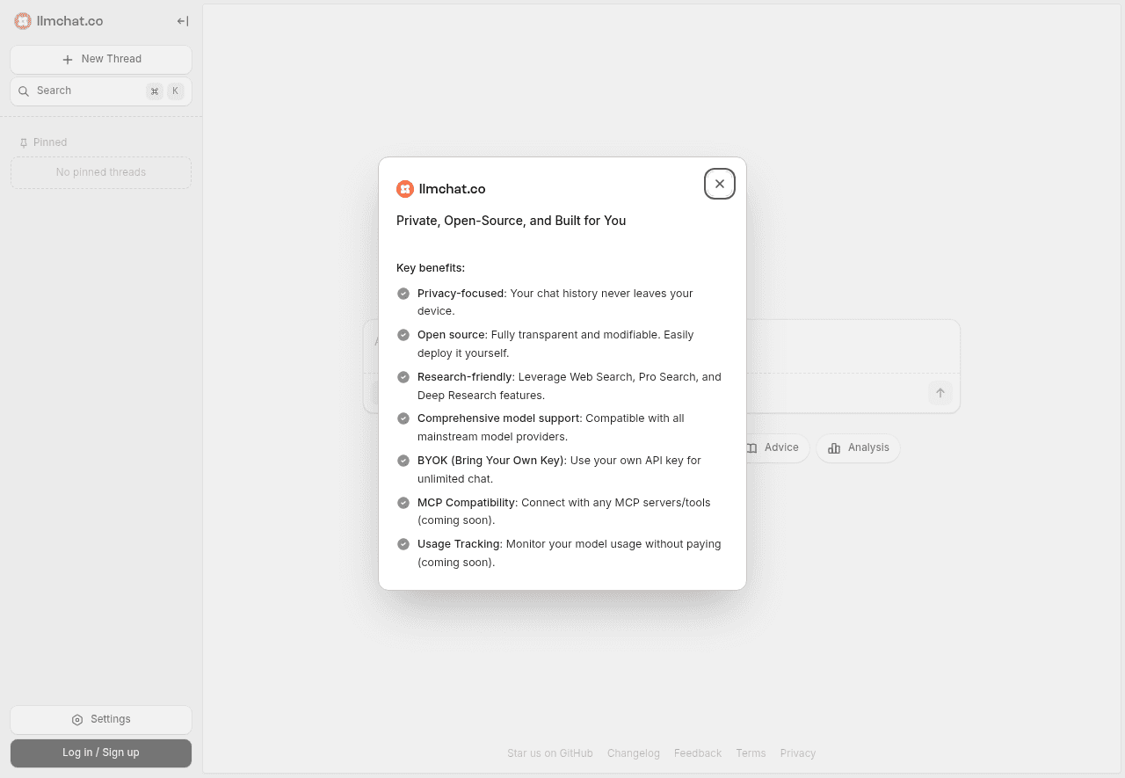This screenshot has height=778, width=1125.
Task: Click the magnifier icon in Search
Action: click(24, 91)
